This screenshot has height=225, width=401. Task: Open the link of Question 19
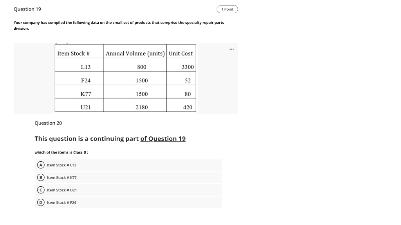(163, 139)
